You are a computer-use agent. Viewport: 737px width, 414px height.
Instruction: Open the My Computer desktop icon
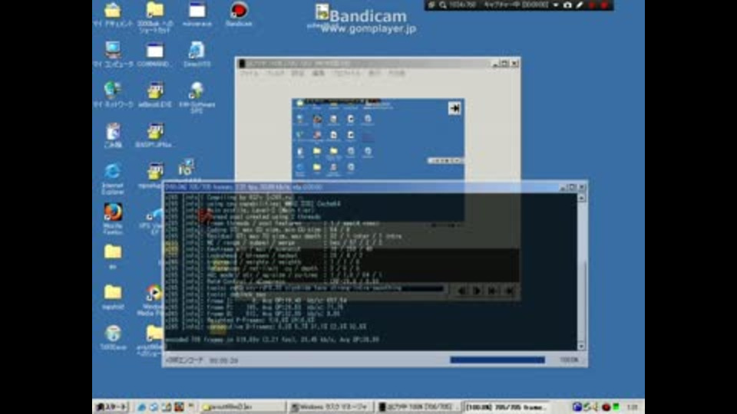click(113, 51)
